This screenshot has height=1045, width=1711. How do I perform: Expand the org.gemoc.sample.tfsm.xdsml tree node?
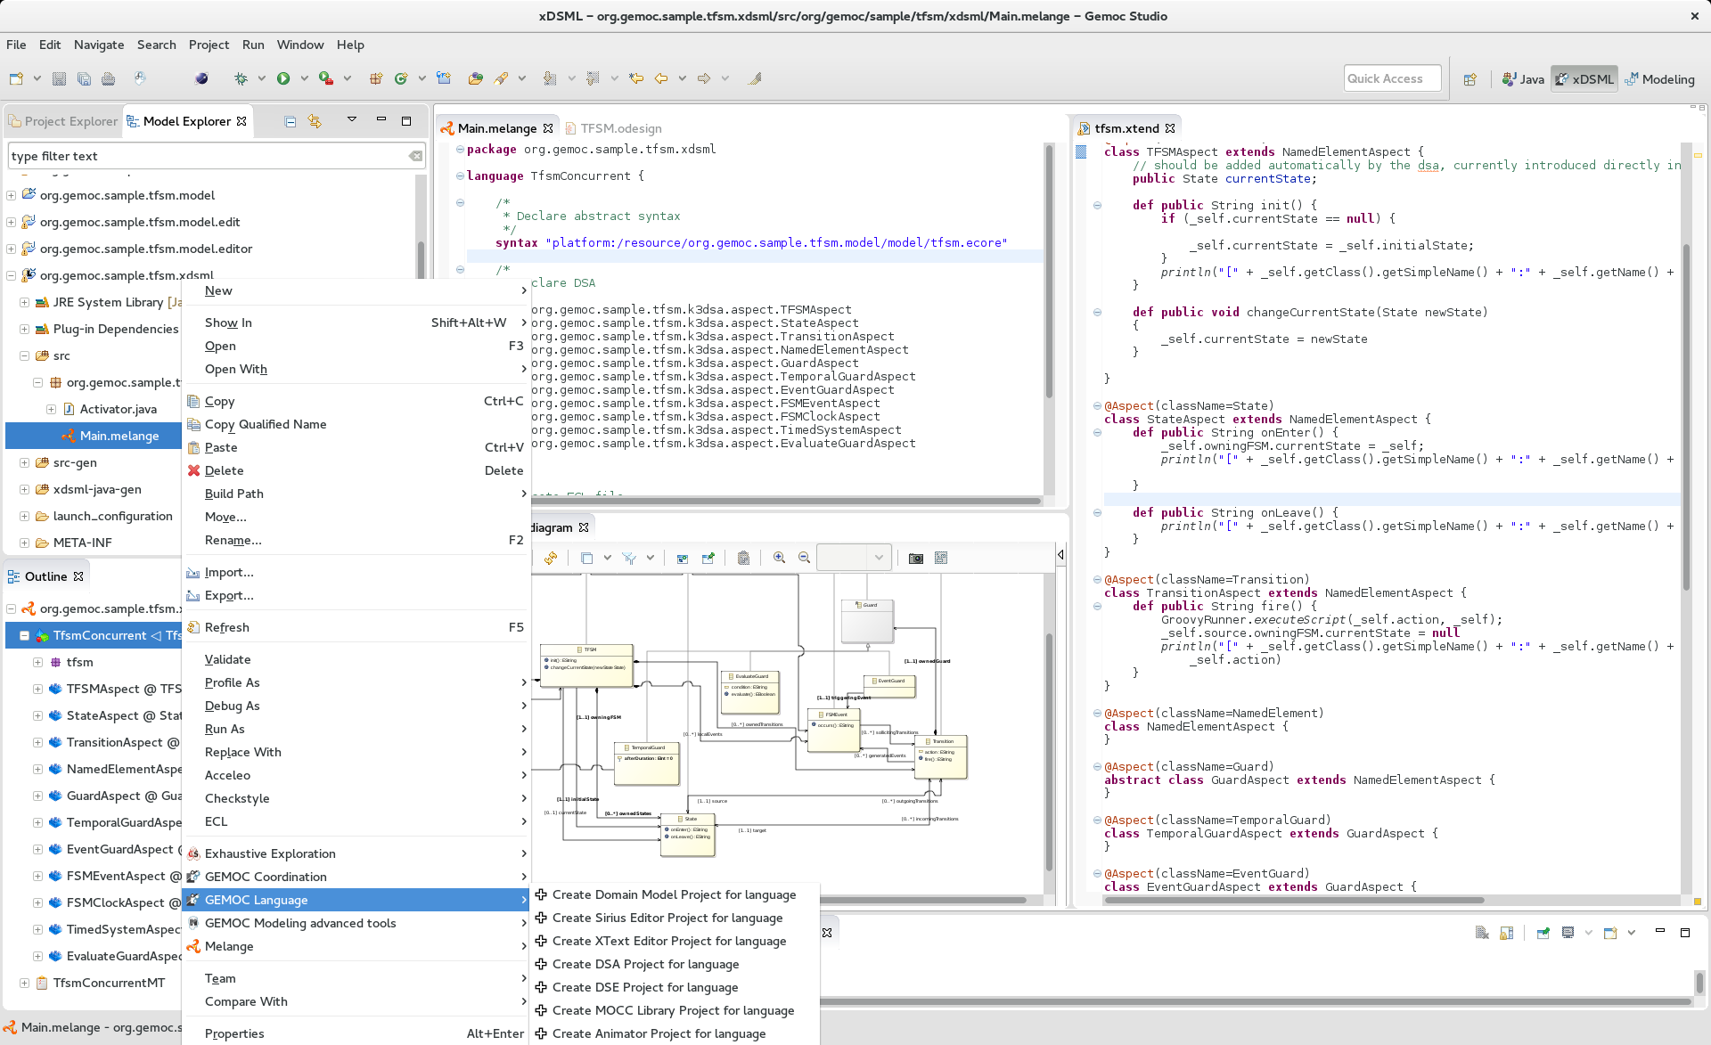pyautogui.click(x=10, y=275)
